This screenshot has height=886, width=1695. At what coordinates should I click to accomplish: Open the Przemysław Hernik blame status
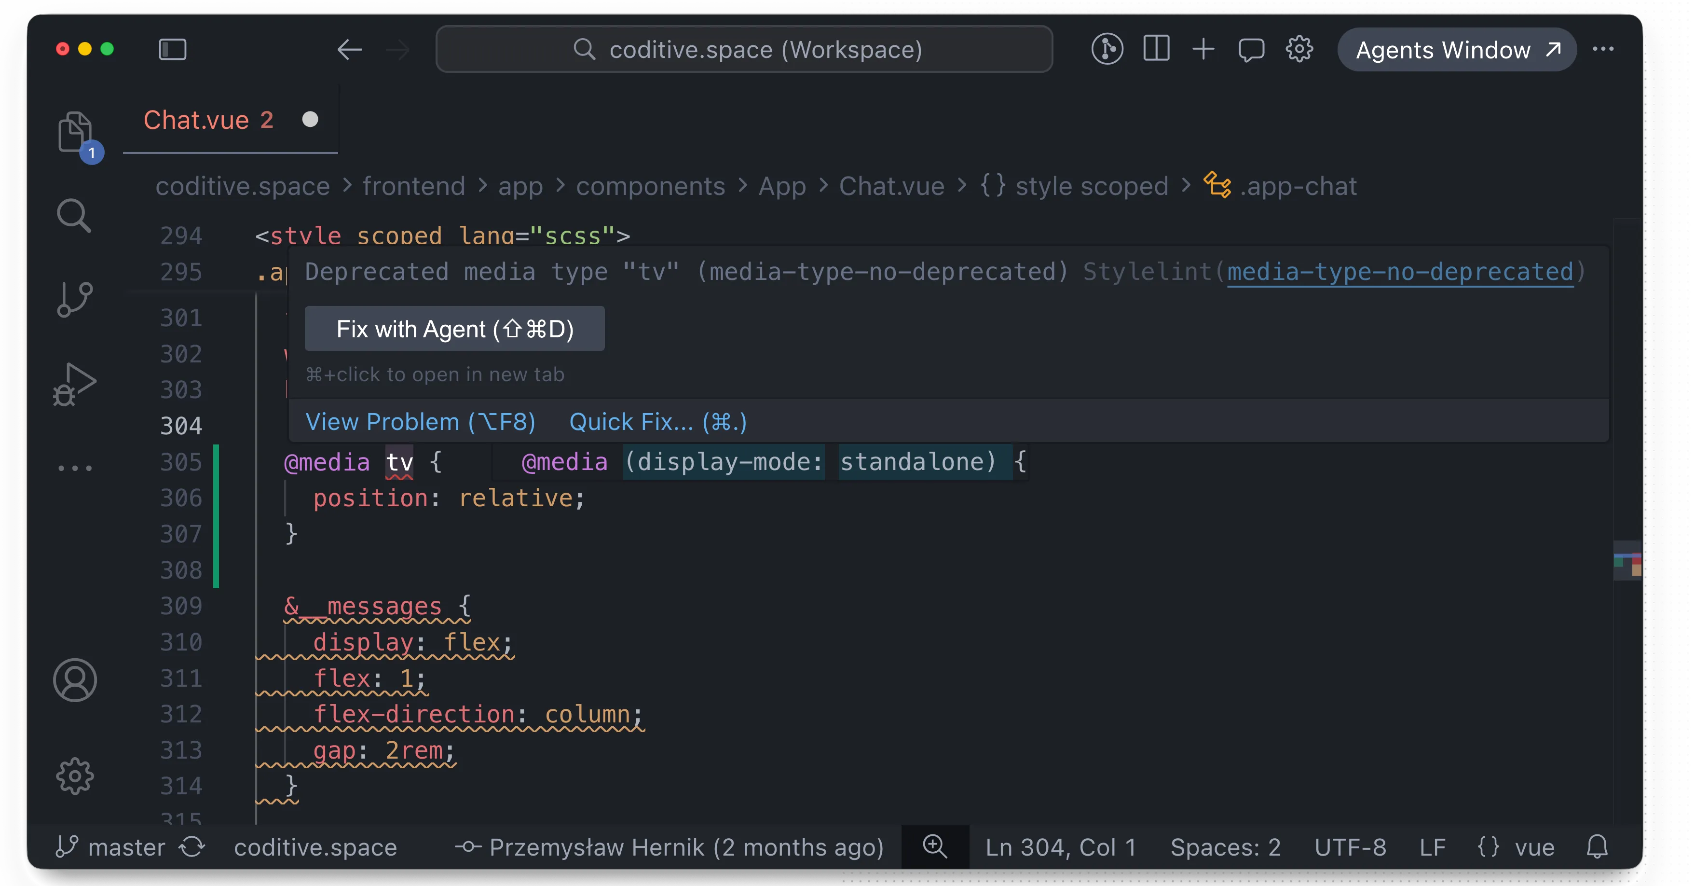[669, 847]
